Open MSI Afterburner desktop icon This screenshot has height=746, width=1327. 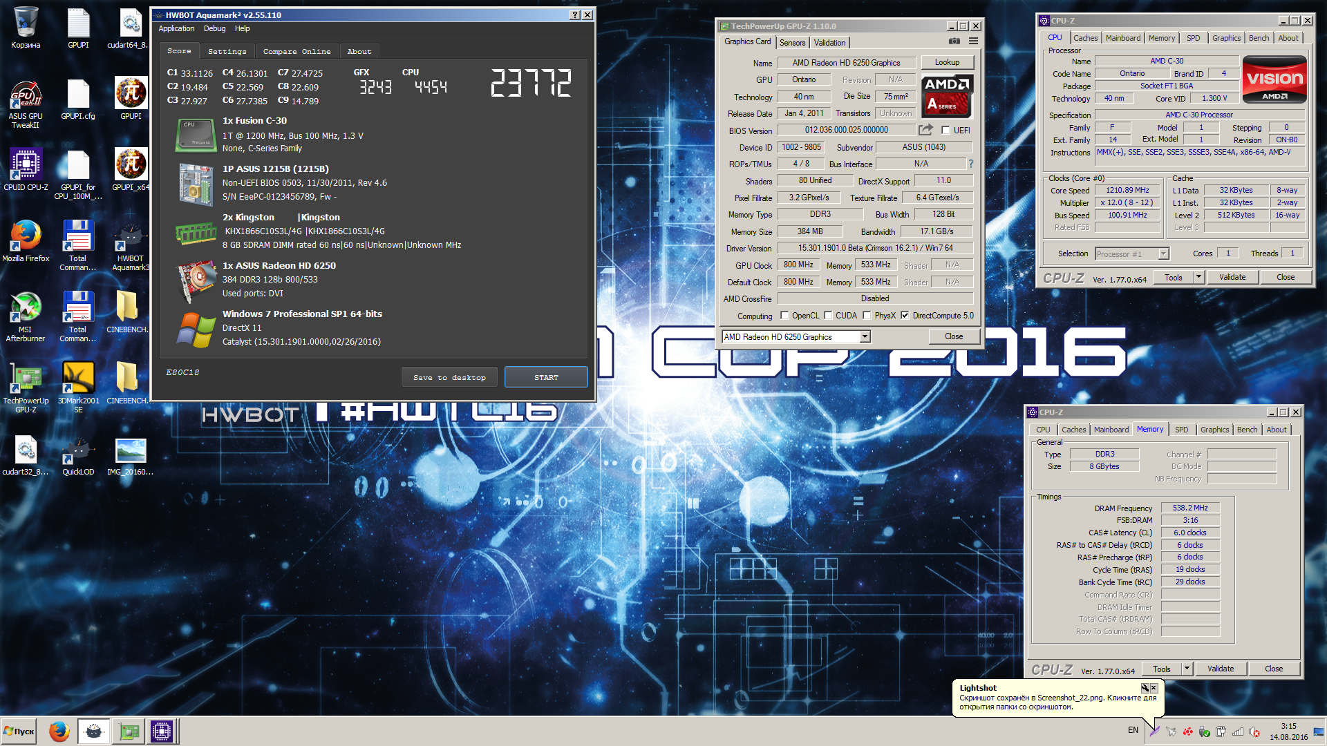(26, 317)
